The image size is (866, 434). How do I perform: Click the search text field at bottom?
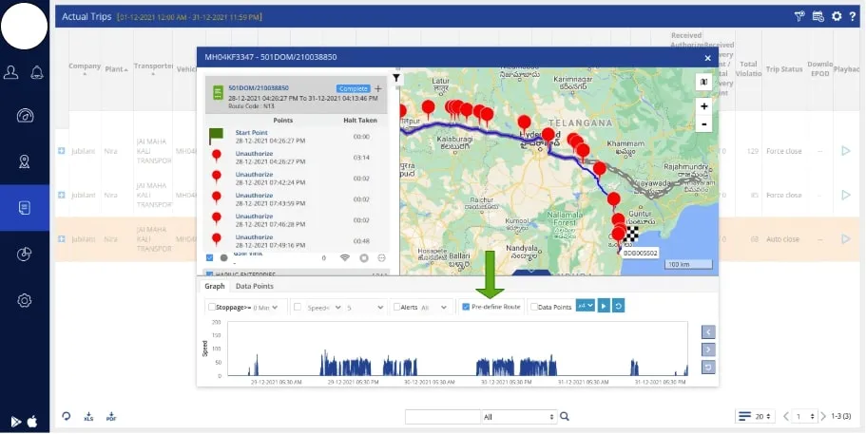(x=440, y=416)
